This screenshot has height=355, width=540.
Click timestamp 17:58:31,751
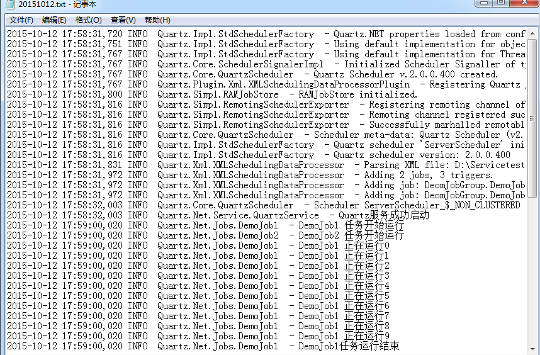click(93, 44)
